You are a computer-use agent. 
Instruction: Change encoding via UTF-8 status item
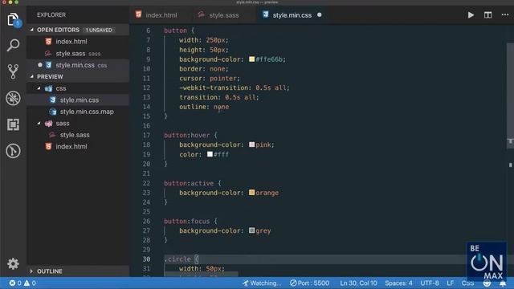[430, 283]
